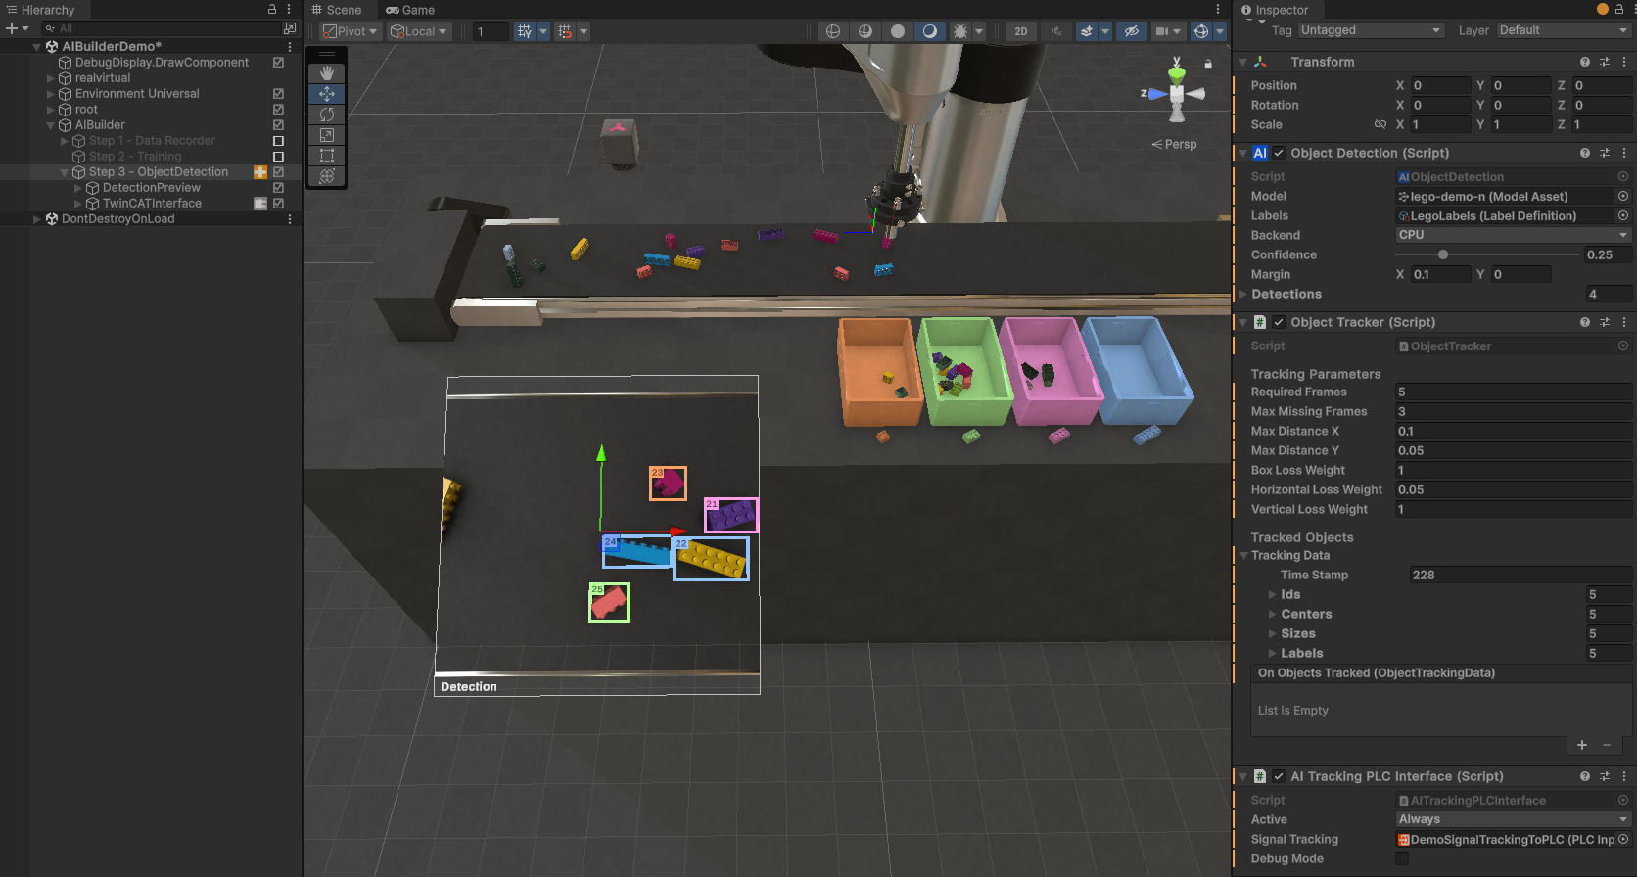Screen dimensions: 1637x877
Task: Enable wireframe shading draw mode
Action: point(833,31)
